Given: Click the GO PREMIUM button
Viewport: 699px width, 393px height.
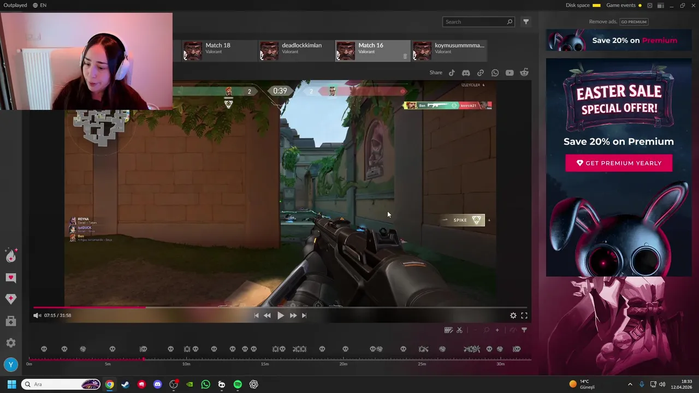Looking at the screenshot, I should click(633, 22).
